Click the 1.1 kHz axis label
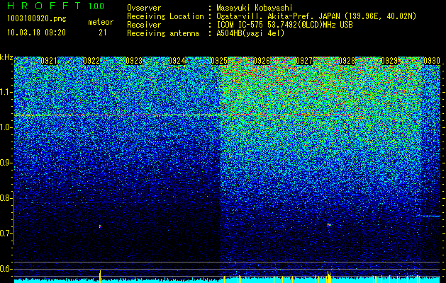 (x=6, y=92)
